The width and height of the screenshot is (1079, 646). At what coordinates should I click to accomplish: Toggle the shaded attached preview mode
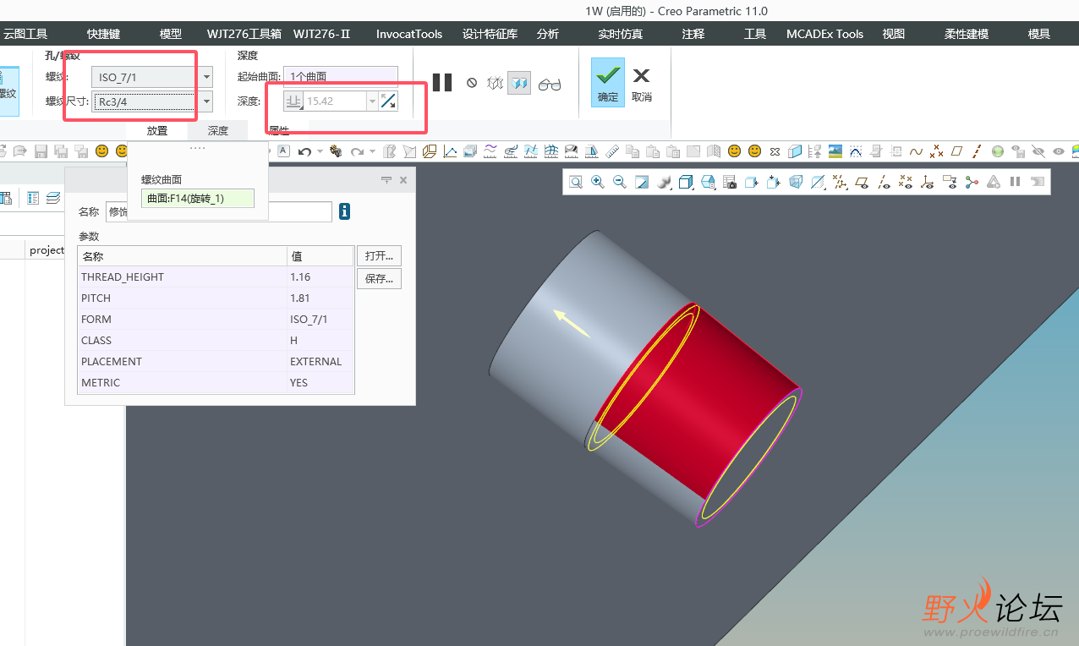tap(519, 83)
